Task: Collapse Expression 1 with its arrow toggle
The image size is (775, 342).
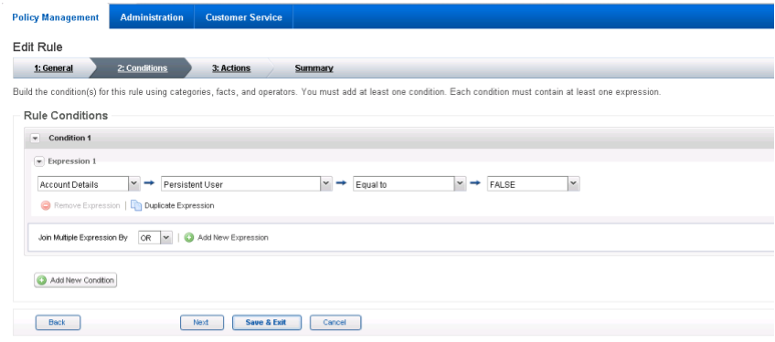Action: coord(39,161)
